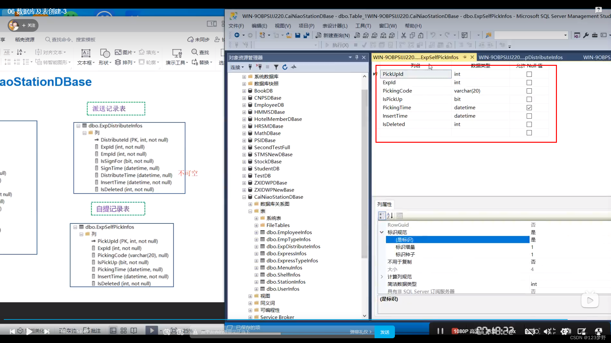The image size is (611, 343).
Task: Click the filter funnel icon in Object Explorer
Action: coord(276,67)
